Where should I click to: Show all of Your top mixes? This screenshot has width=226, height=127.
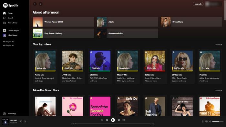pyautogui.click(x=219, y=44)
